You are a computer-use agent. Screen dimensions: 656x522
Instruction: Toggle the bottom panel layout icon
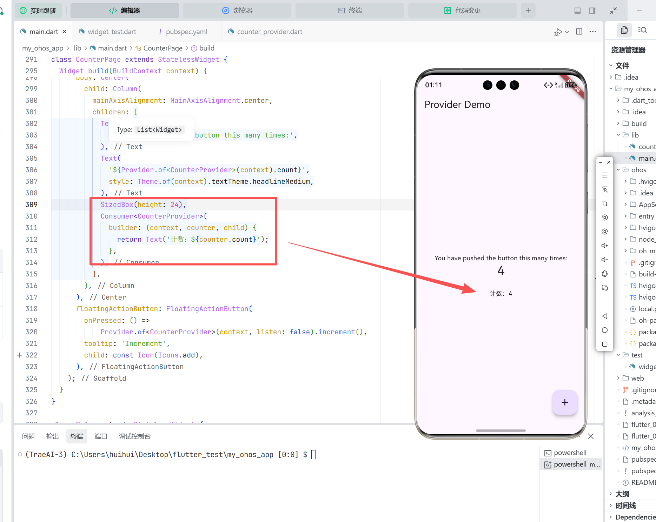577,11
